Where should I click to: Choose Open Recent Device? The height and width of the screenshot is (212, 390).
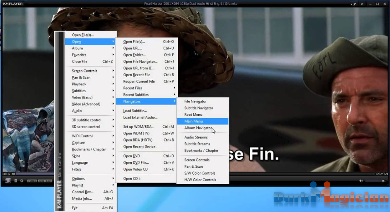pyautogui.click(x=146, y=146)
